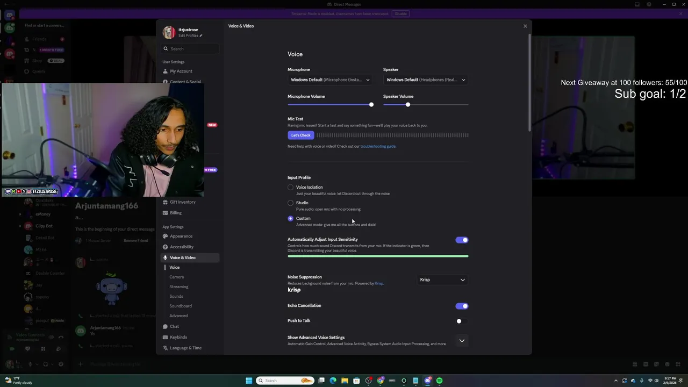Viewport: 688px width, 387px height.
Task: Open File Explorer from the taskbar
Action: pos(345,381)
